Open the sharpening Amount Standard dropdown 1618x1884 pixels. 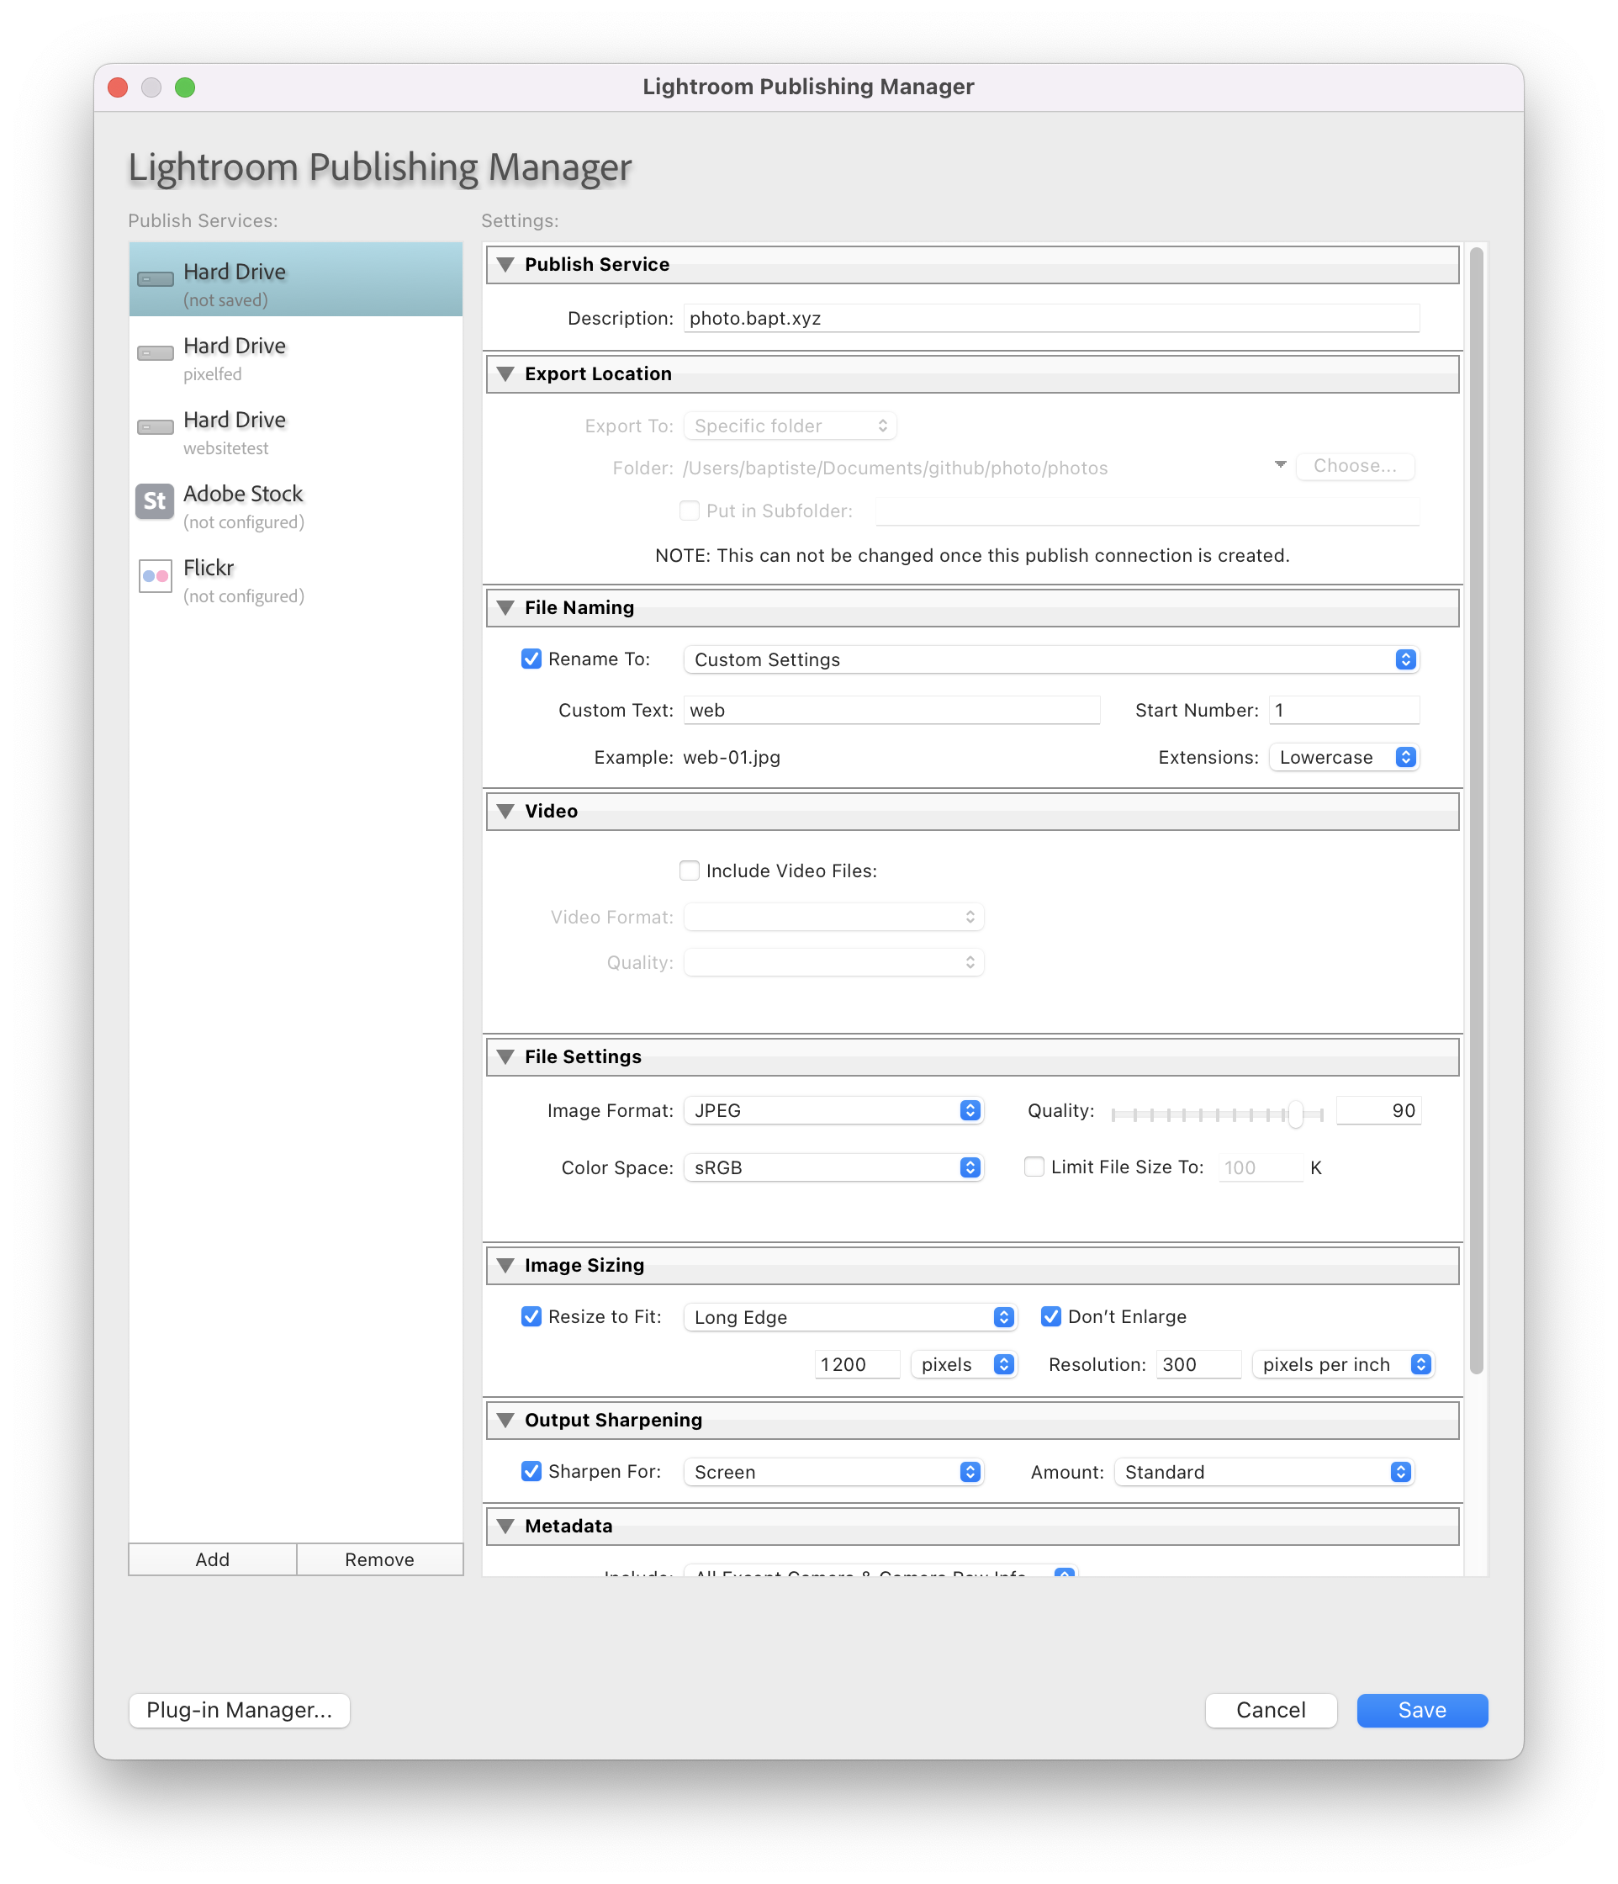point(1263,1472)
